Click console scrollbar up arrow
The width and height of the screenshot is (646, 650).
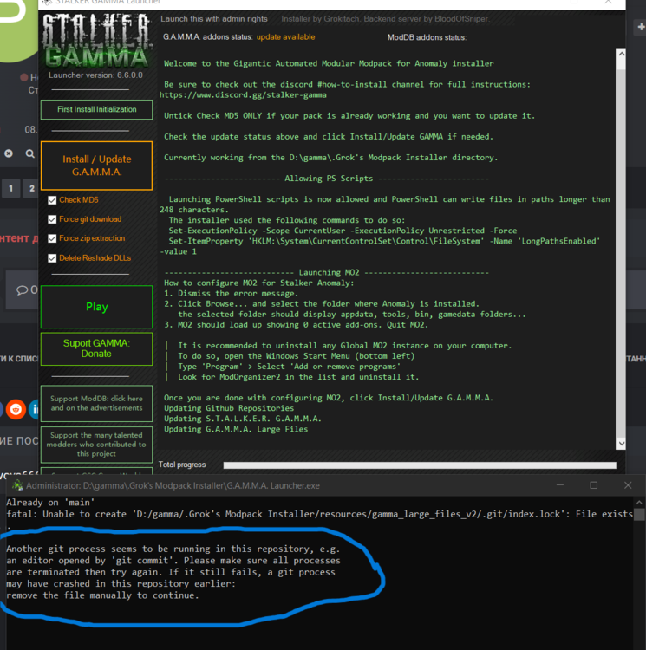tap(639, 503)
